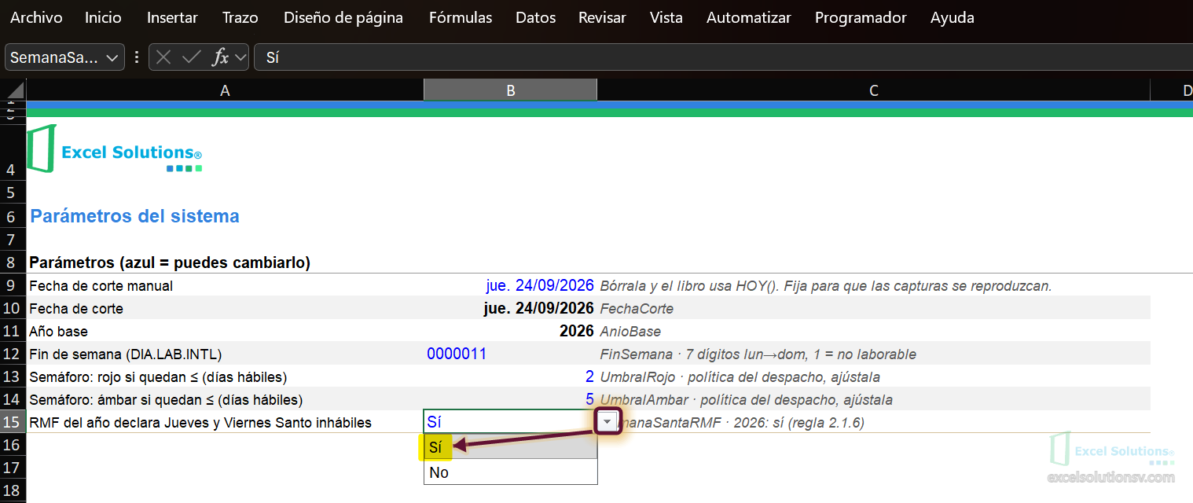
Task: Select the 'UmbralAmbar · política del despacho' note
Action: pyautogui.click(x=873, y=399)
